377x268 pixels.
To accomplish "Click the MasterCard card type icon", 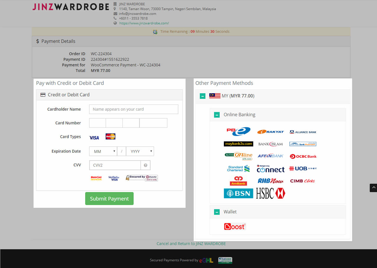I will (110, 137).
